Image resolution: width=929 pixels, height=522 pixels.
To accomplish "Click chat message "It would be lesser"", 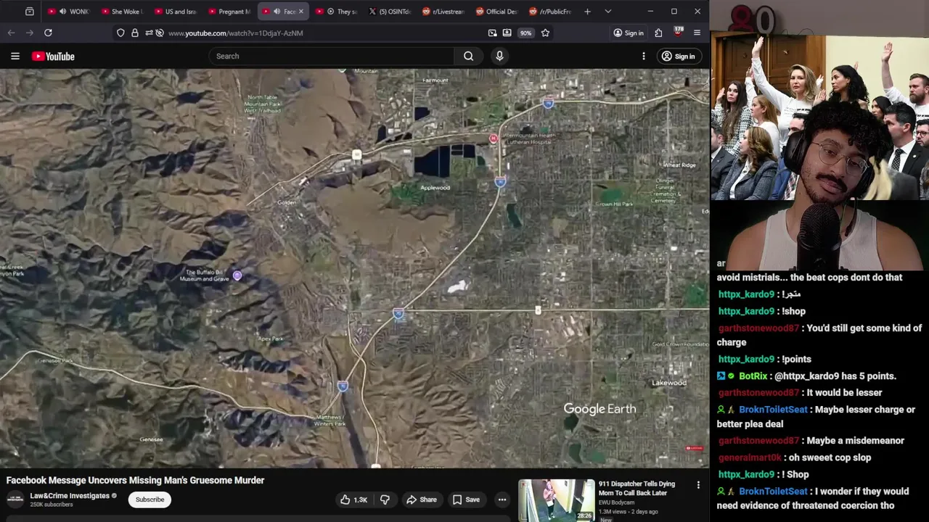I will [x=844, y=393].
